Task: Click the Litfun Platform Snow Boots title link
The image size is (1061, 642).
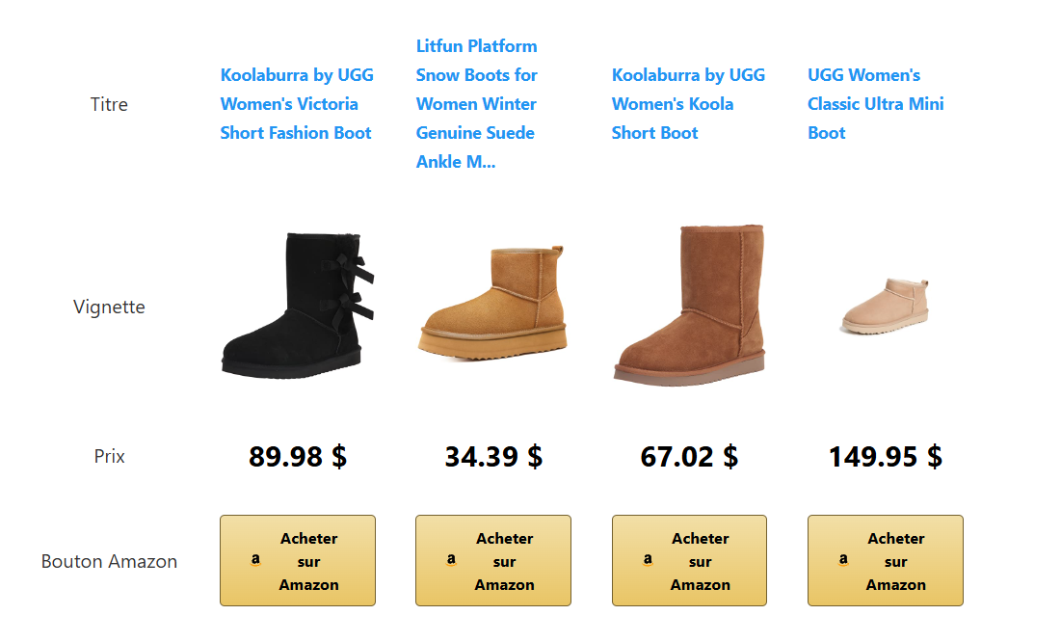Action: pos(476,103)
